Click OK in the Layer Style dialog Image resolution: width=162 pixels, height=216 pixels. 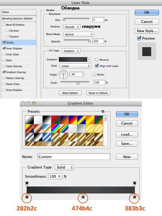pyautogui.click(x=147, y=12)
